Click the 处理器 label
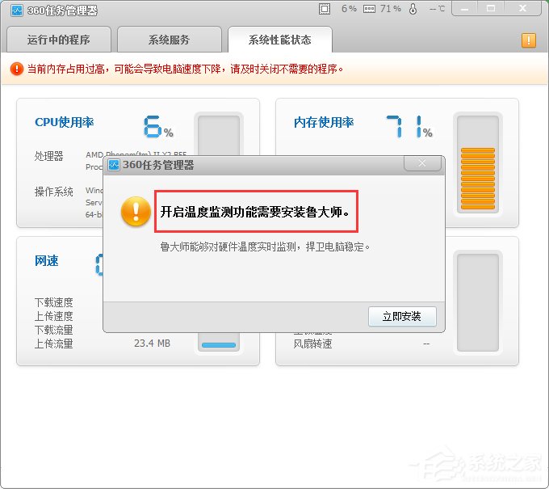 [x=48, y=156]
